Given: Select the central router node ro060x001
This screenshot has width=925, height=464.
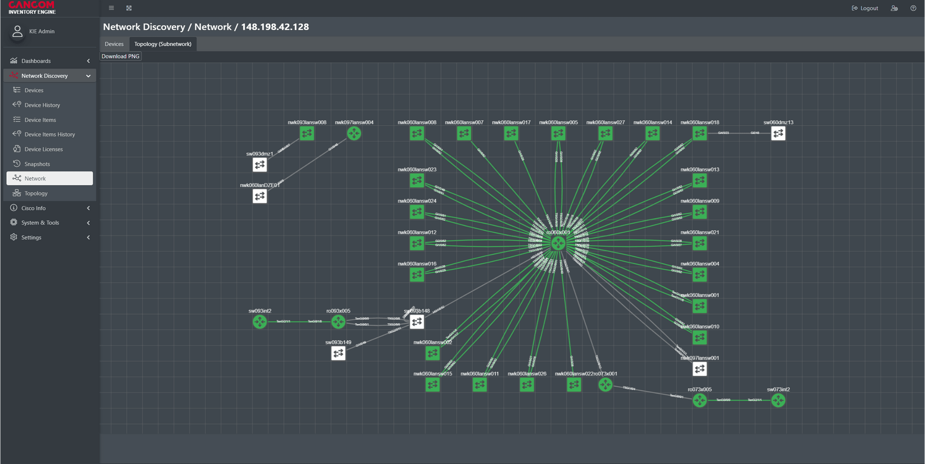Looking at the screenshot, I should (x=558, y=244).
